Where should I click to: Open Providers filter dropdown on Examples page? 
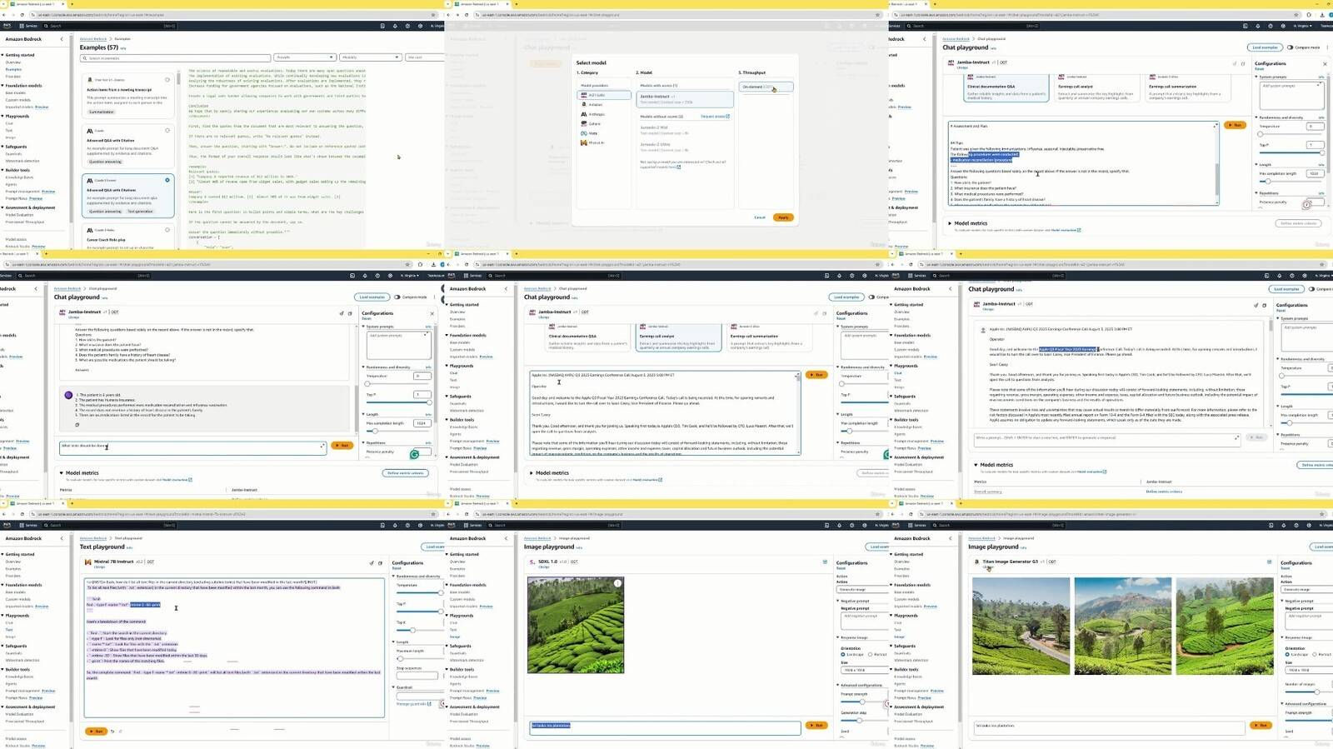click(305, 57)
